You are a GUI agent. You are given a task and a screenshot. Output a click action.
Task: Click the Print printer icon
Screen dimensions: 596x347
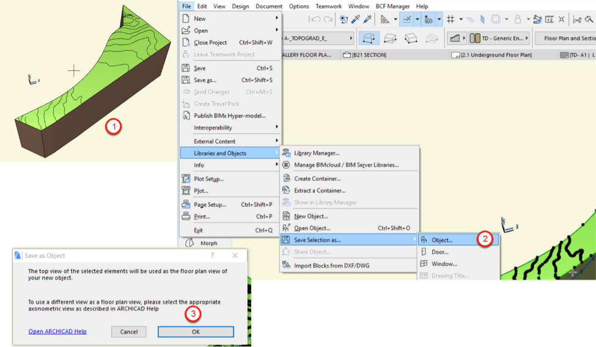[x=185, y=216]
